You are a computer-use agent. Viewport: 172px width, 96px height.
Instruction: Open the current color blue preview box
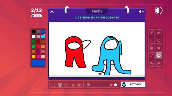[x=38, y=63]
